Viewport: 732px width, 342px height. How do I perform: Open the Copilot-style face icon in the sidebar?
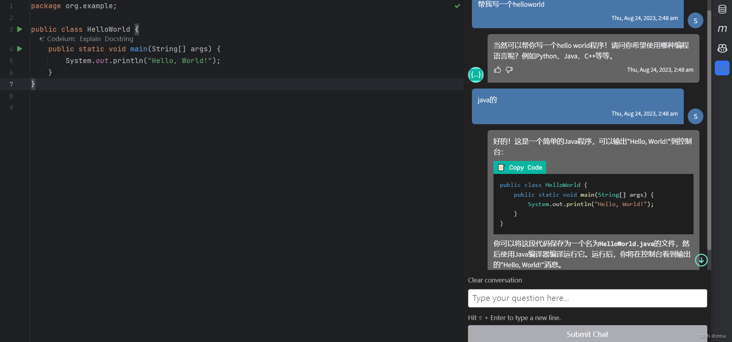[722, 48]
